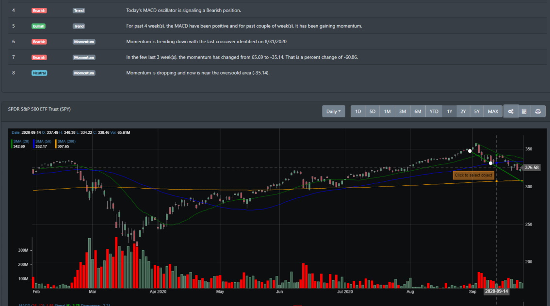Click row number 8 in the table
The height and width of the screenshot is (306, 550).
coord(13,73)
